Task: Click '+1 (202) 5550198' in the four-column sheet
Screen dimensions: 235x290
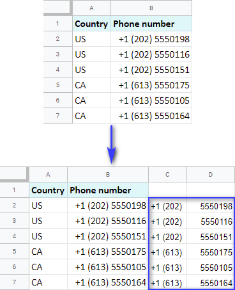Action: [x=108, y=205]
